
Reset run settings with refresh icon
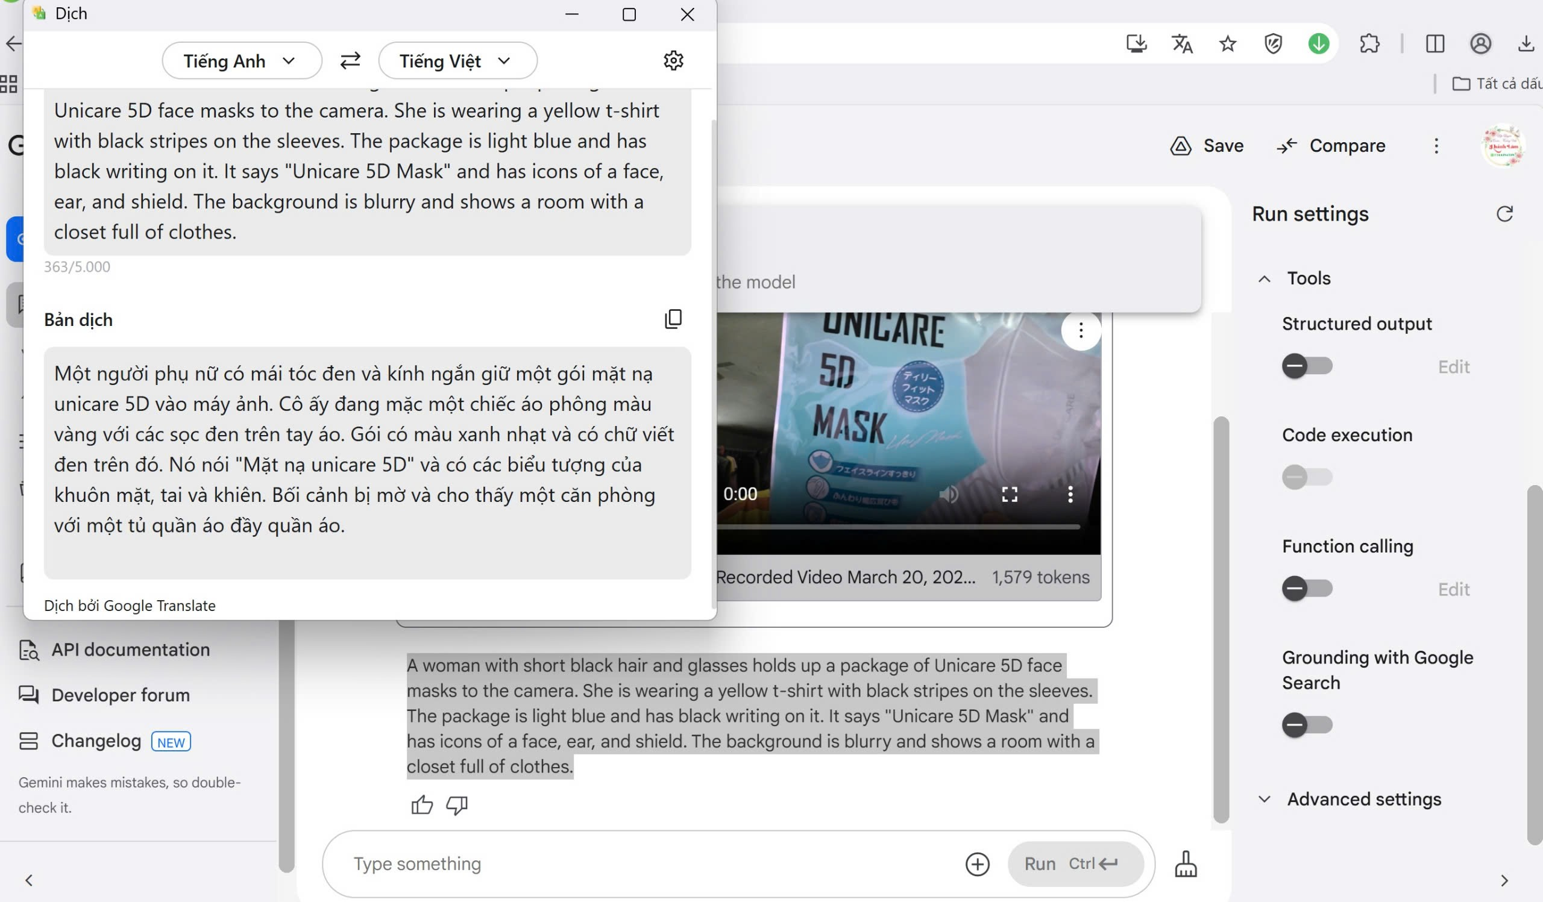1504,213
